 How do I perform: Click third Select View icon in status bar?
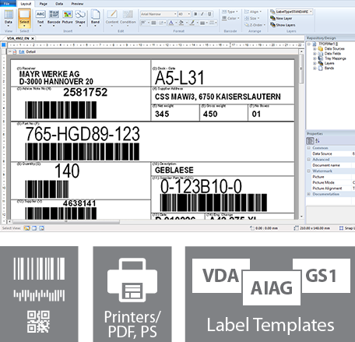pos(41,228)
